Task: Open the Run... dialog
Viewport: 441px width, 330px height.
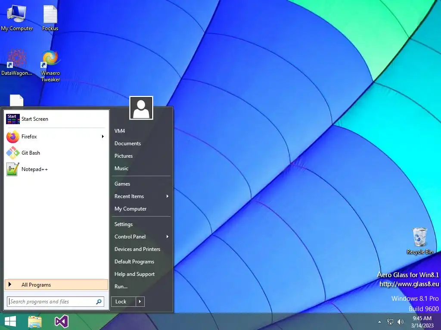Action: pyautogui.click(x=141, y=287)
